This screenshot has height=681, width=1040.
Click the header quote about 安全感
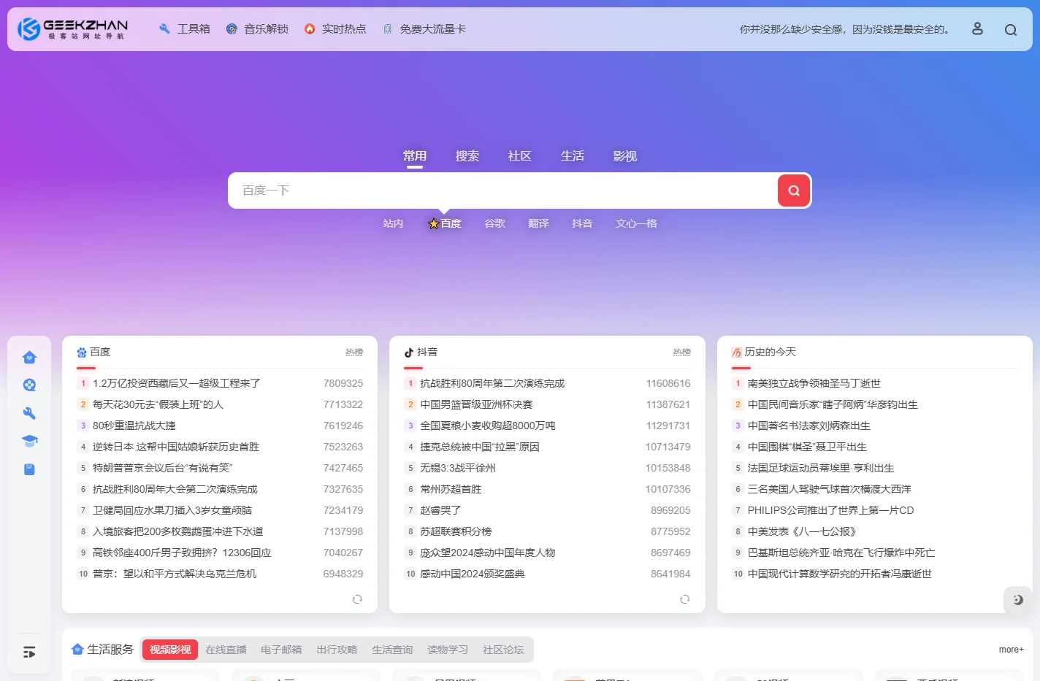pyautogui.click(x=846, y=29)
